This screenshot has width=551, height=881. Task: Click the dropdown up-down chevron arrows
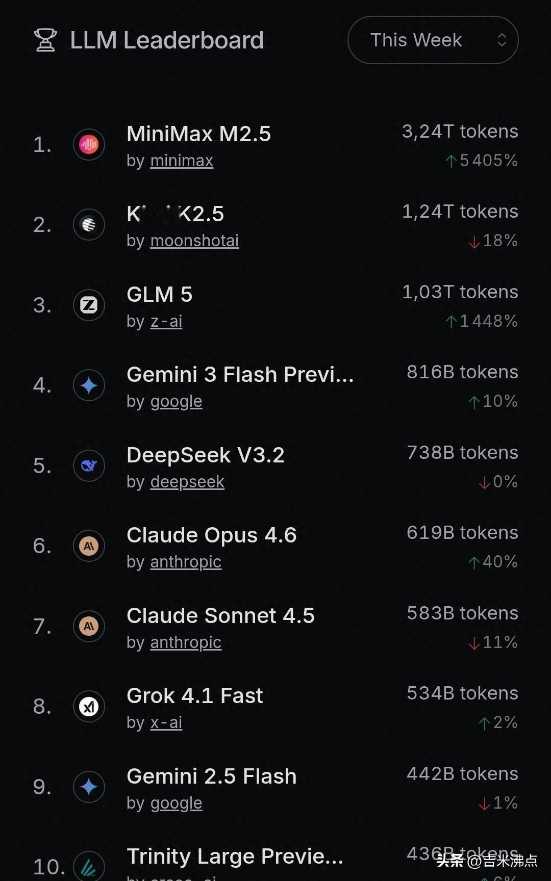(502, 40)
